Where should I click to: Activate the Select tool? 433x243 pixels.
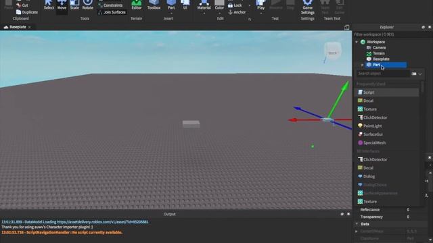(x=49, y=5)
